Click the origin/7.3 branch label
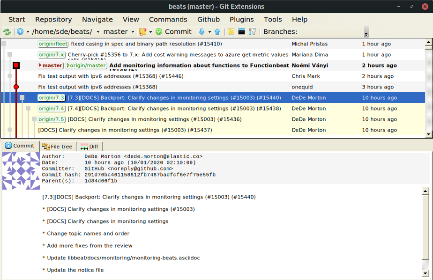 [x=52, y=98]
